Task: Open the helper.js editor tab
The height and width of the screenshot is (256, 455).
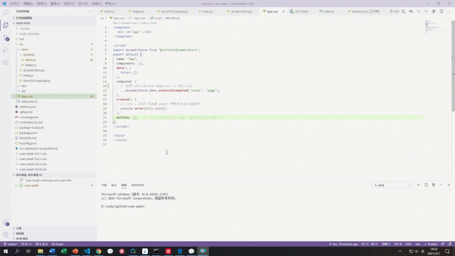Action: point(138,11)
